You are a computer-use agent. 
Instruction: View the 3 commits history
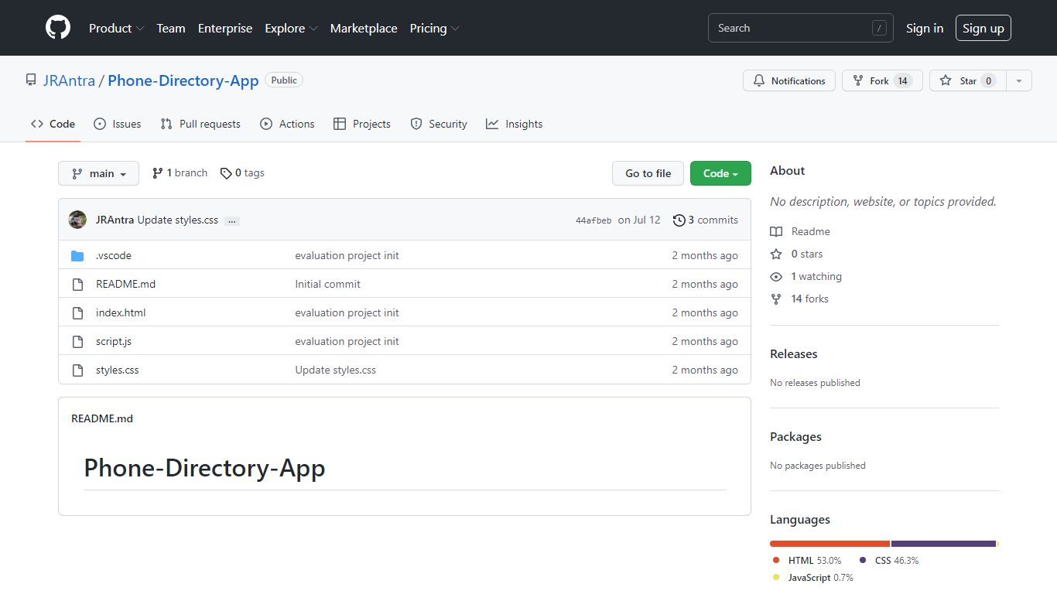(x=706, y=220)
